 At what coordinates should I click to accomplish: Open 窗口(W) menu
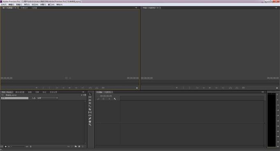[x=51, y=5]
